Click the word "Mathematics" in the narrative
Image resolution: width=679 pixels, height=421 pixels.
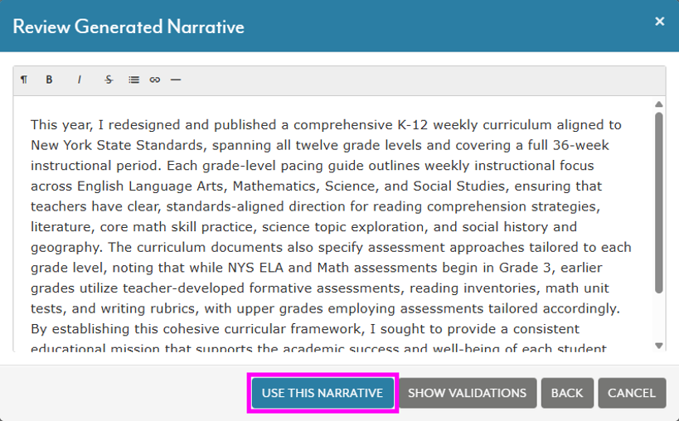(276, 186)
